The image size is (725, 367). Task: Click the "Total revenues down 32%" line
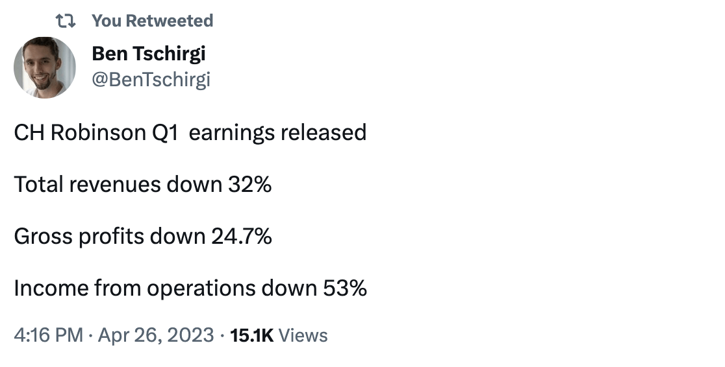(143, 185)
